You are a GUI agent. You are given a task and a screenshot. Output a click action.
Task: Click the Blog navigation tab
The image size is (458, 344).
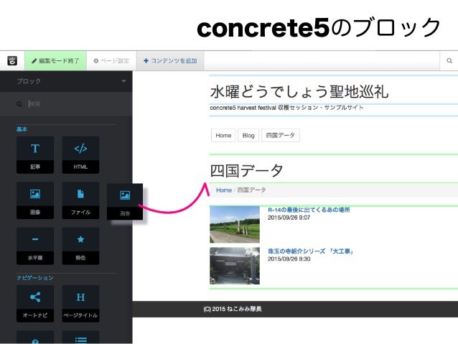click(248, 135)
